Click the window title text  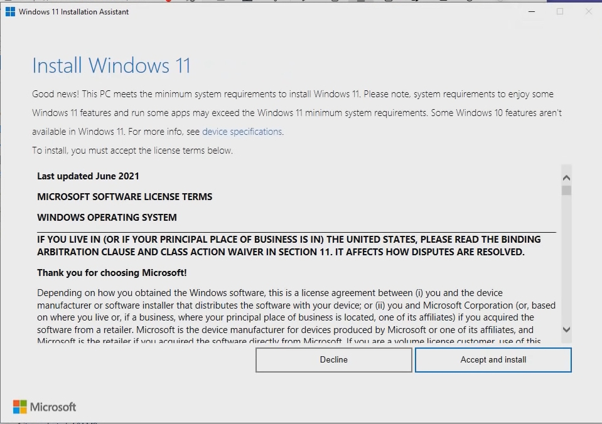[73, 12]
